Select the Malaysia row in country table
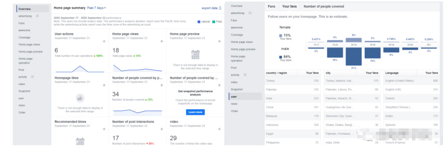 click(293, 116)
